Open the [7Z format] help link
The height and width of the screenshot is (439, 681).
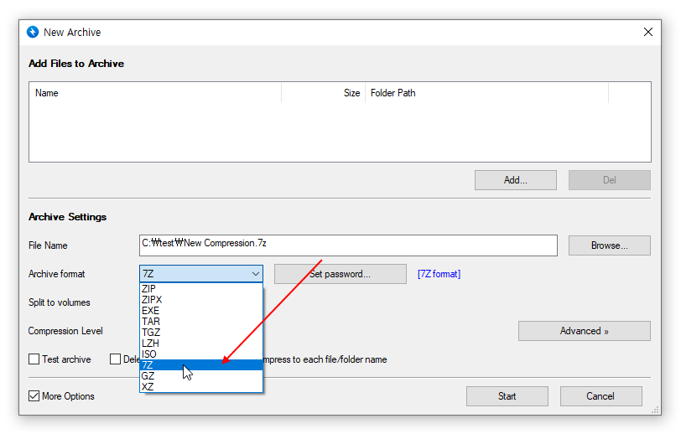point(439,274)
